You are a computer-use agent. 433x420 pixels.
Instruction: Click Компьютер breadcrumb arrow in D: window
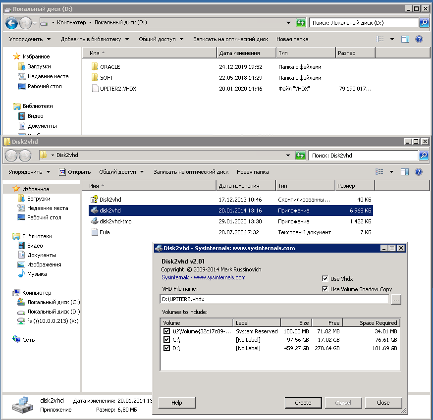click(90, 23)
